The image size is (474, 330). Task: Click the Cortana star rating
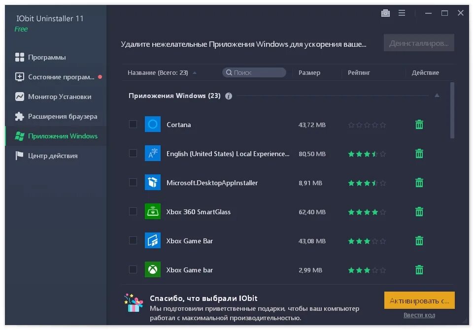click(x=367, y=125)
